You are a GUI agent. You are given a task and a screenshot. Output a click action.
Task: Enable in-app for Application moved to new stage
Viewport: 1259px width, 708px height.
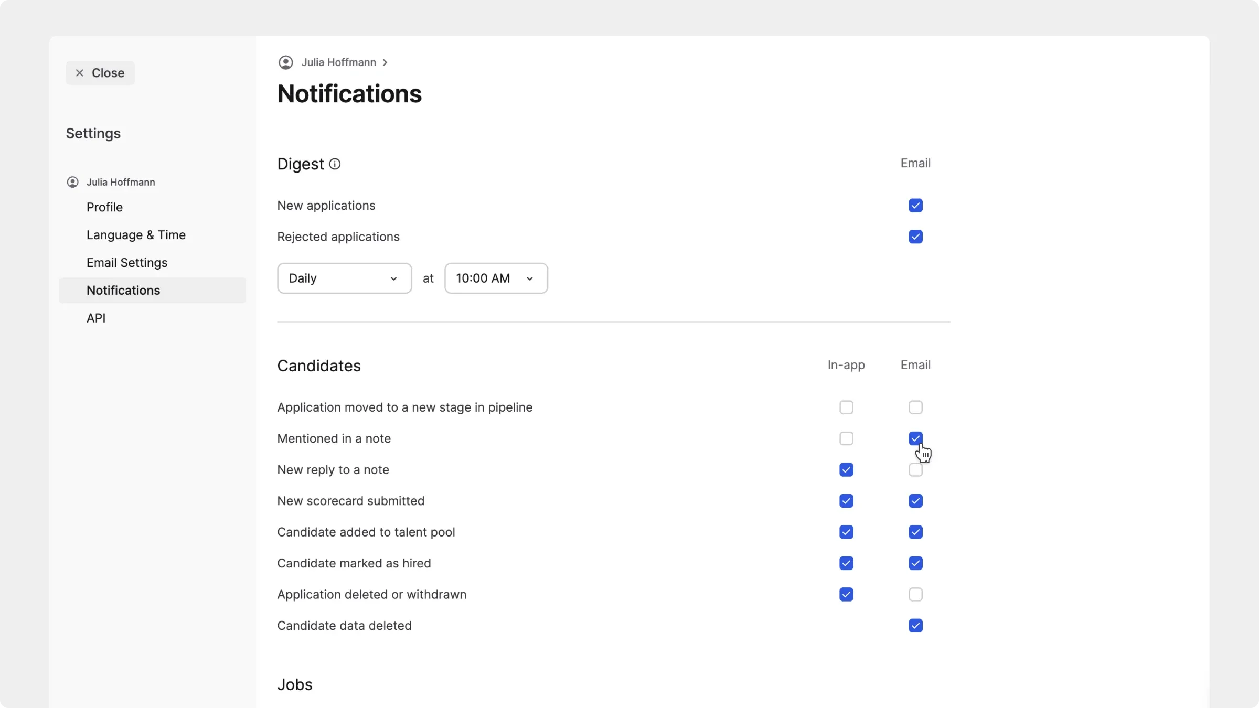(846, 407)
